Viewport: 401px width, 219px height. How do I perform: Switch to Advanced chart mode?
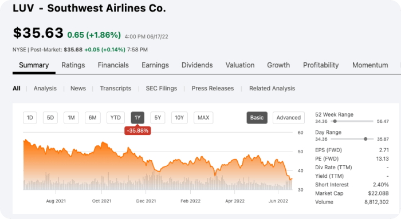(289, 118)
